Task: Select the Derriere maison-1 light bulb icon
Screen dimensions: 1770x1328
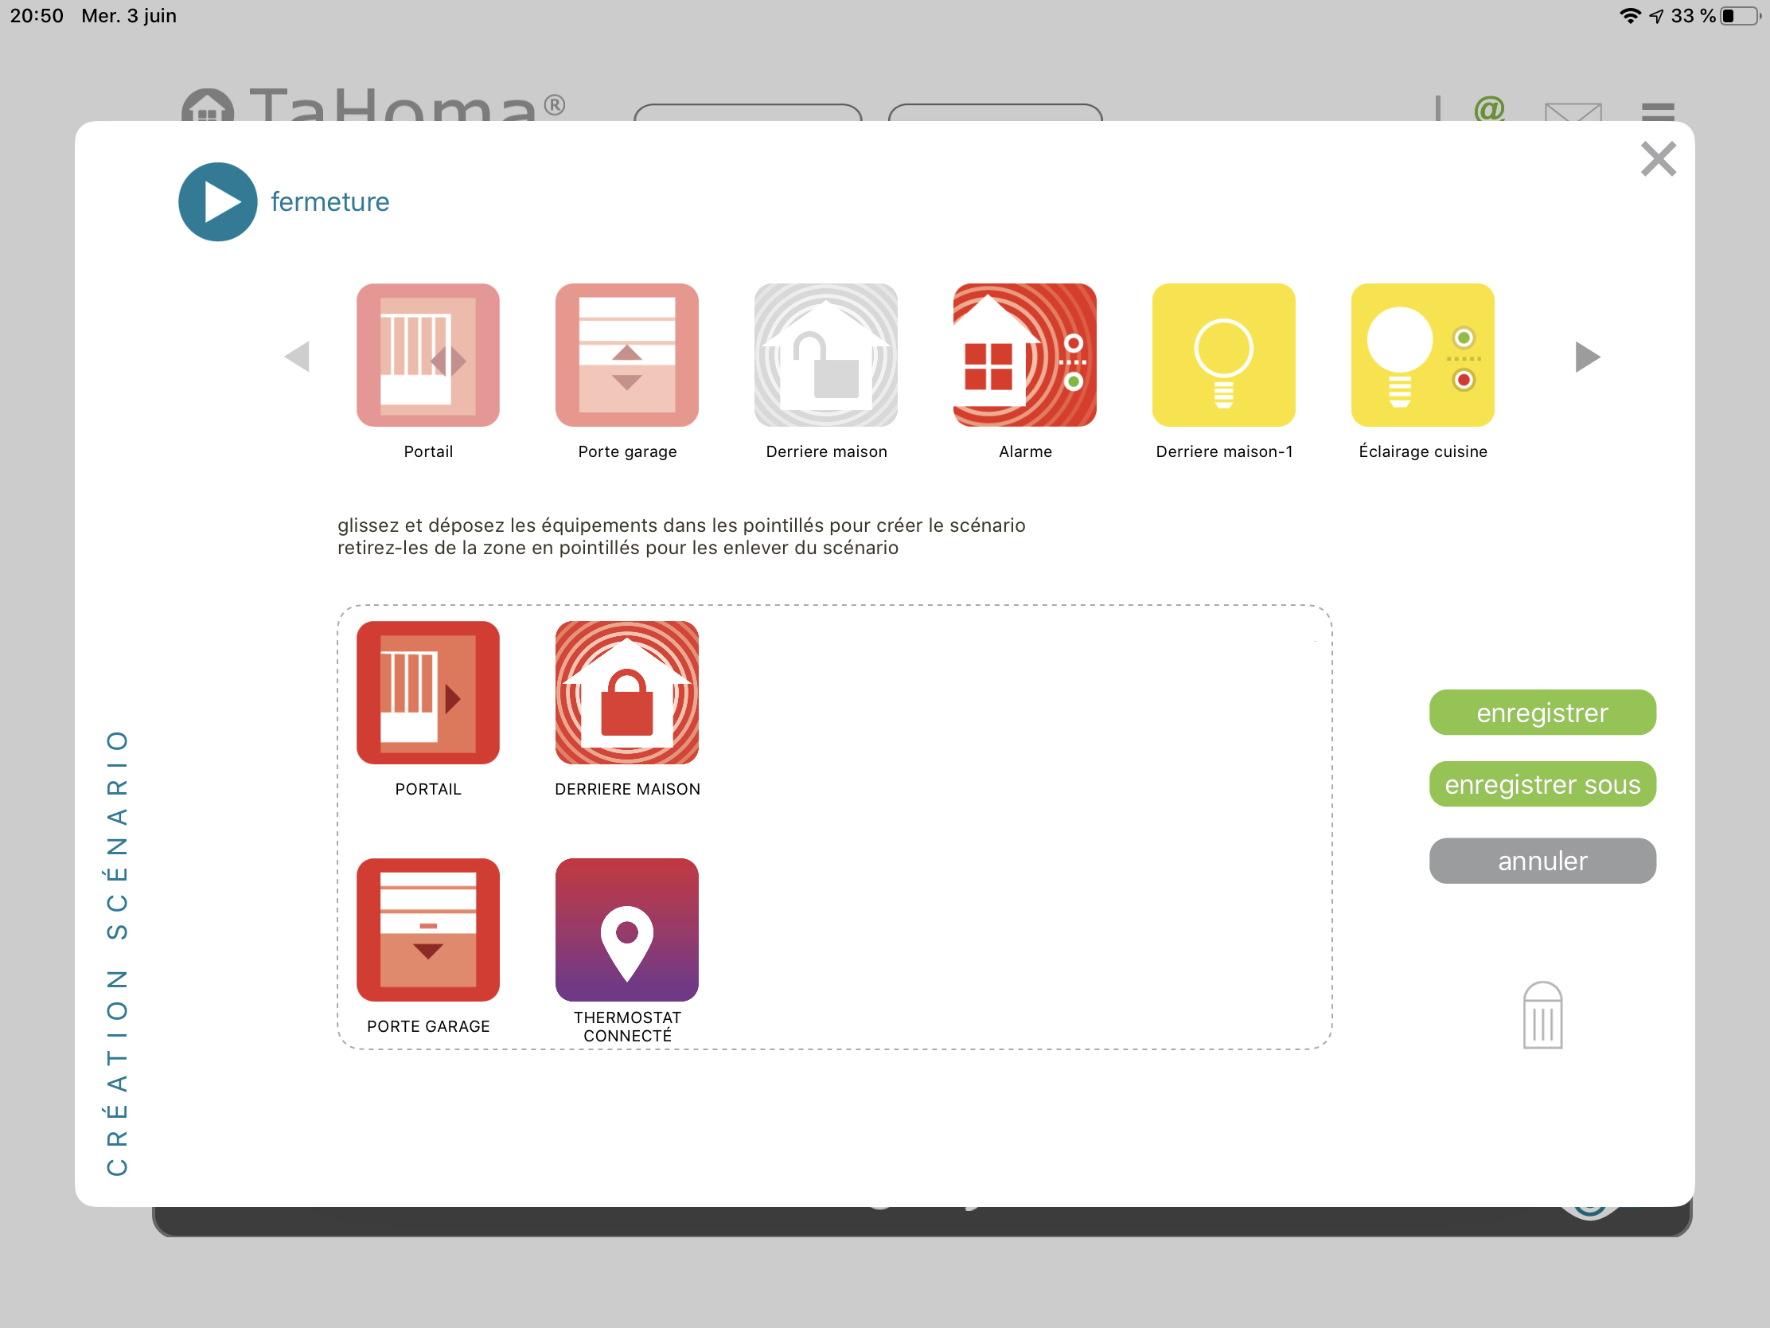Action: (x=1223, y=354)
